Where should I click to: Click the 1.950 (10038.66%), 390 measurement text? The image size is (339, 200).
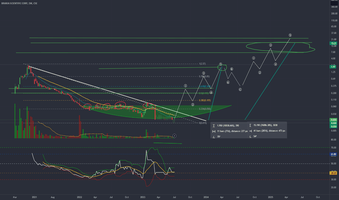[x=228, y=125]
